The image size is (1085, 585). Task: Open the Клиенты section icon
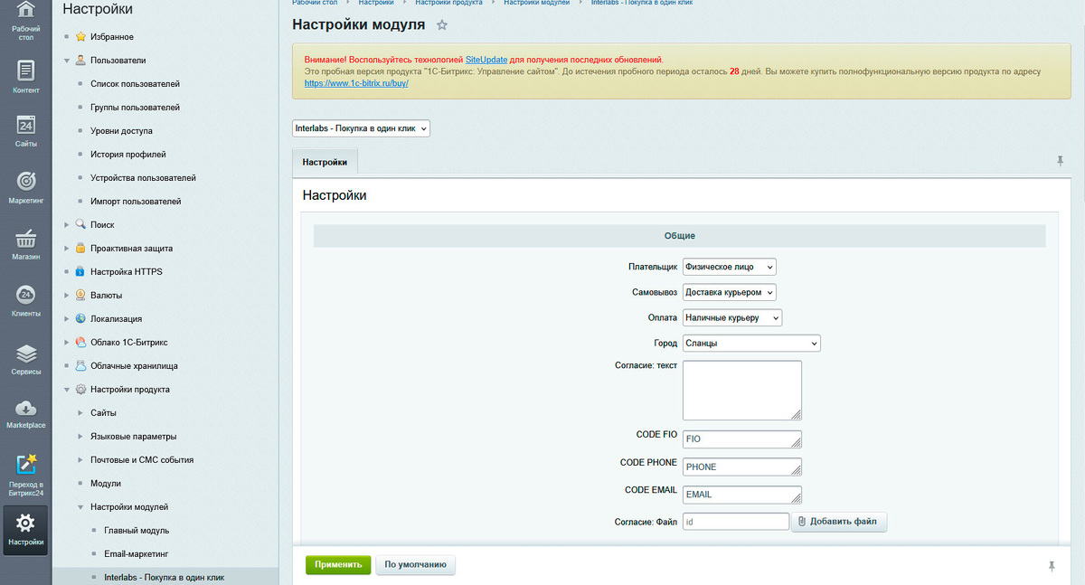[x=26, y=295]
